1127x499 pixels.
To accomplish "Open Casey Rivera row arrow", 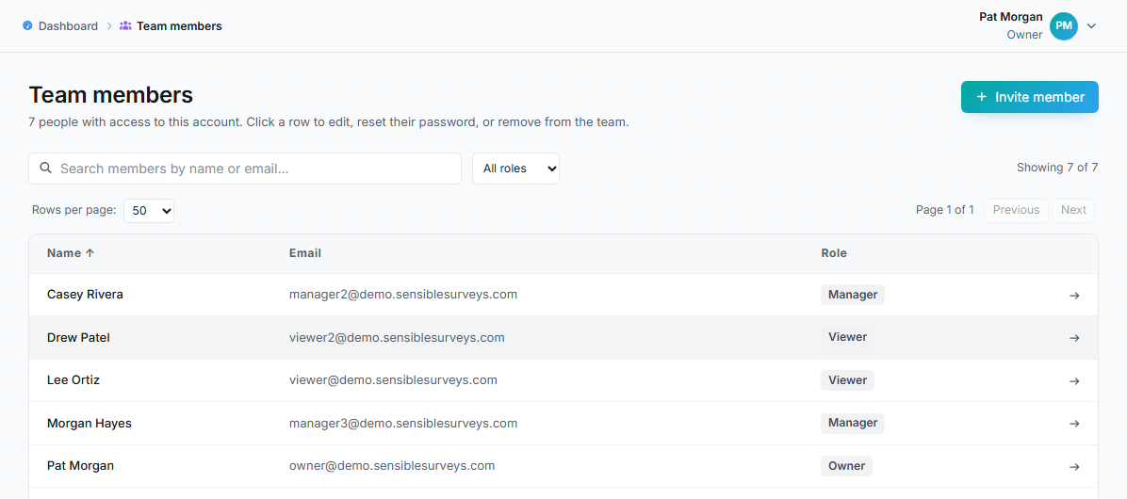I will [1074, 295].
